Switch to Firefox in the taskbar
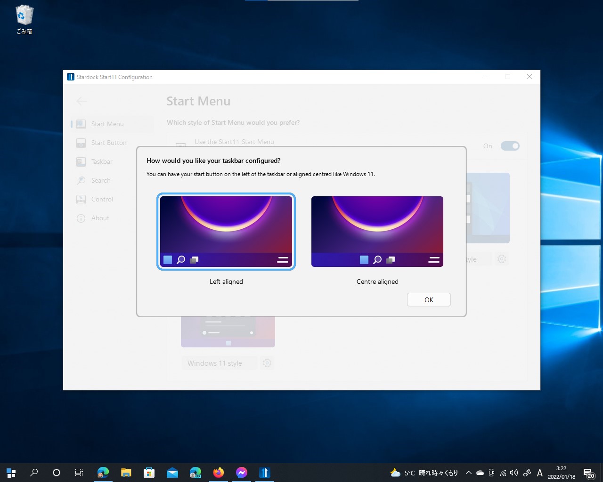603x482 pixels. [218, 473]
